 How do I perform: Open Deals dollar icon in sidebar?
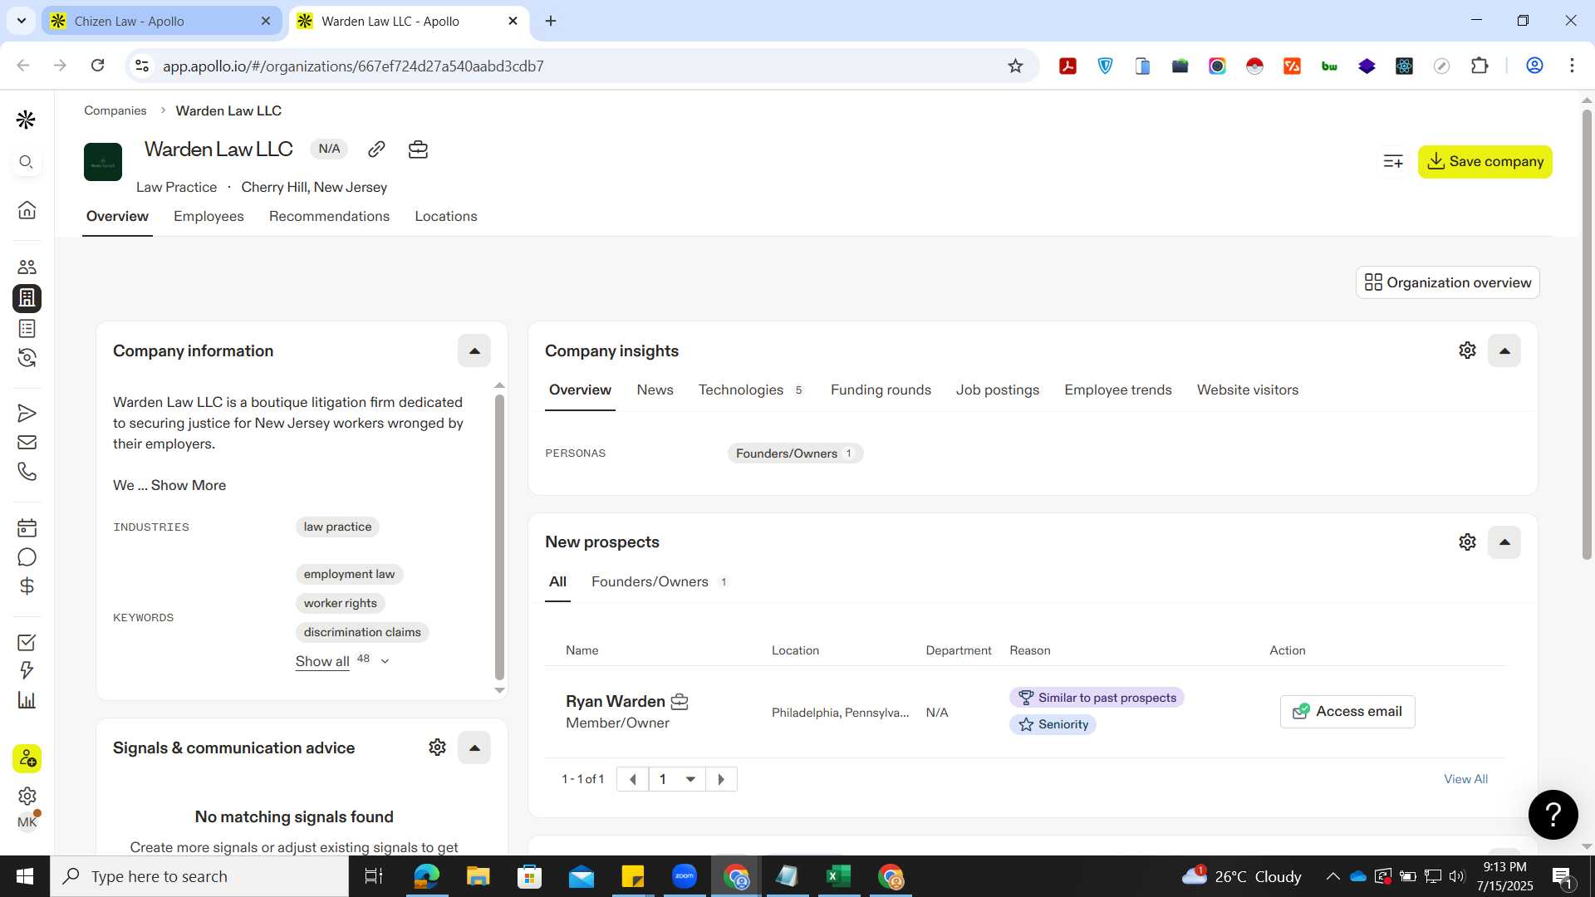[x=27, y=586]
